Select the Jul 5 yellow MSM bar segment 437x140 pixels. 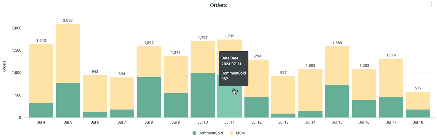click(x=68, y=53)
